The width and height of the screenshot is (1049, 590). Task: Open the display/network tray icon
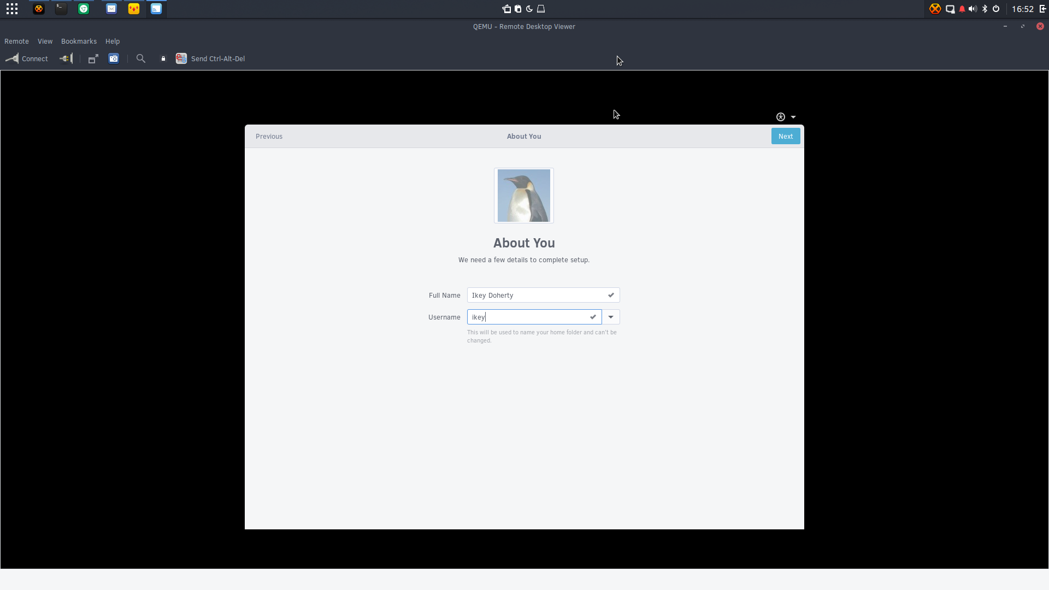coord(950,9)
